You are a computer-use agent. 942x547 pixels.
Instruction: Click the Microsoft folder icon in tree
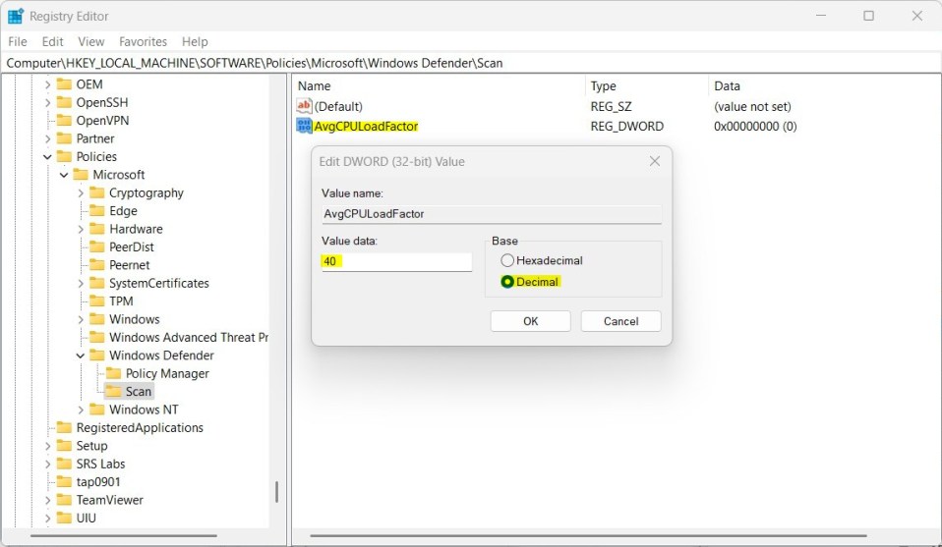point(81,175)
